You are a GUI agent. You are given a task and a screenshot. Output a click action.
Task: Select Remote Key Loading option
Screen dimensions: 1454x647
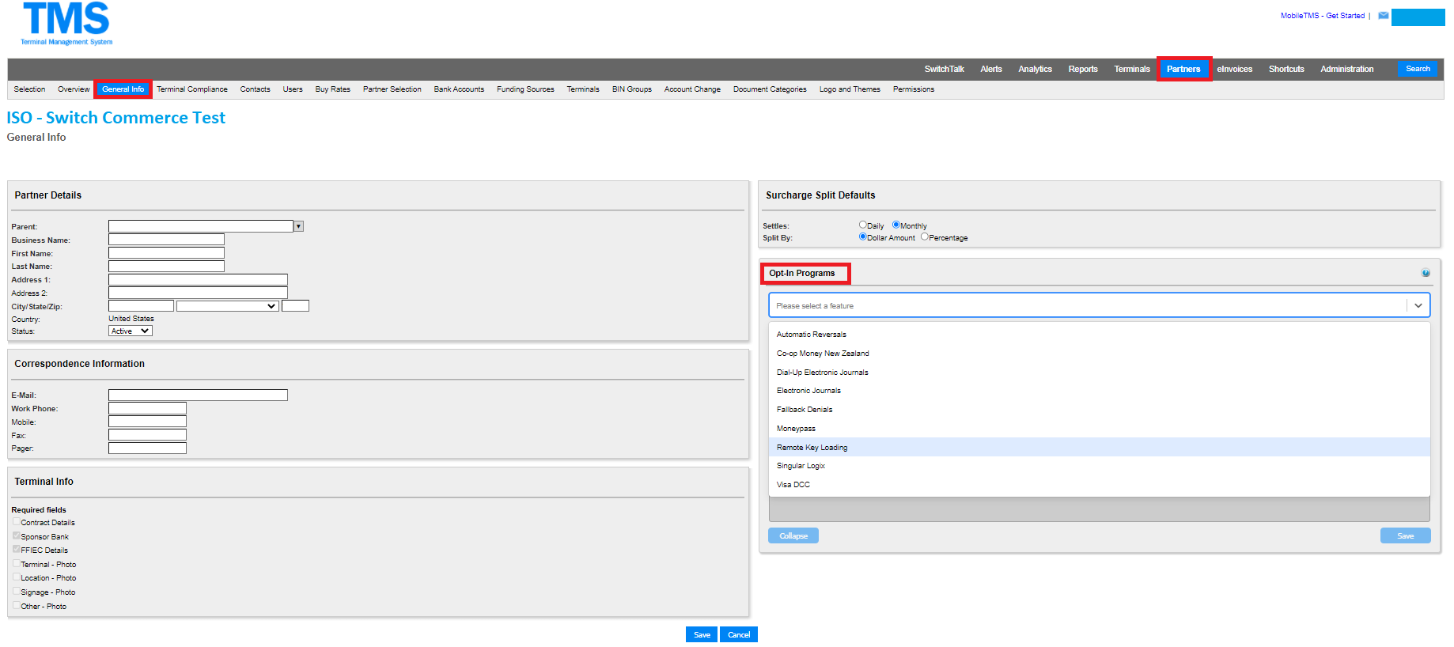1099,448
